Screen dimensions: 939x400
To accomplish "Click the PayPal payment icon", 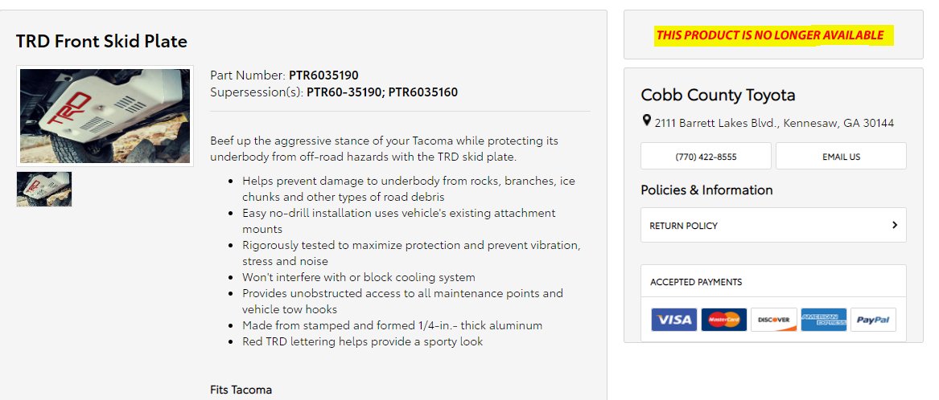I will coord(873,320).
